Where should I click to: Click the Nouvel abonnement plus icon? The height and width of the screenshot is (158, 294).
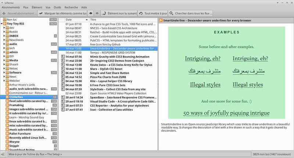coord(4,13)
